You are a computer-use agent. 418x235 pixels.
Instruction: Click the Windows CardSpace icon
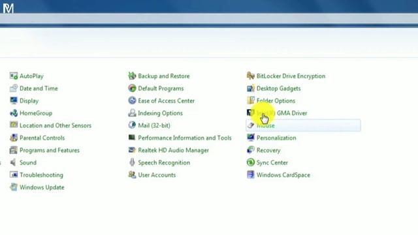[251, 175]
